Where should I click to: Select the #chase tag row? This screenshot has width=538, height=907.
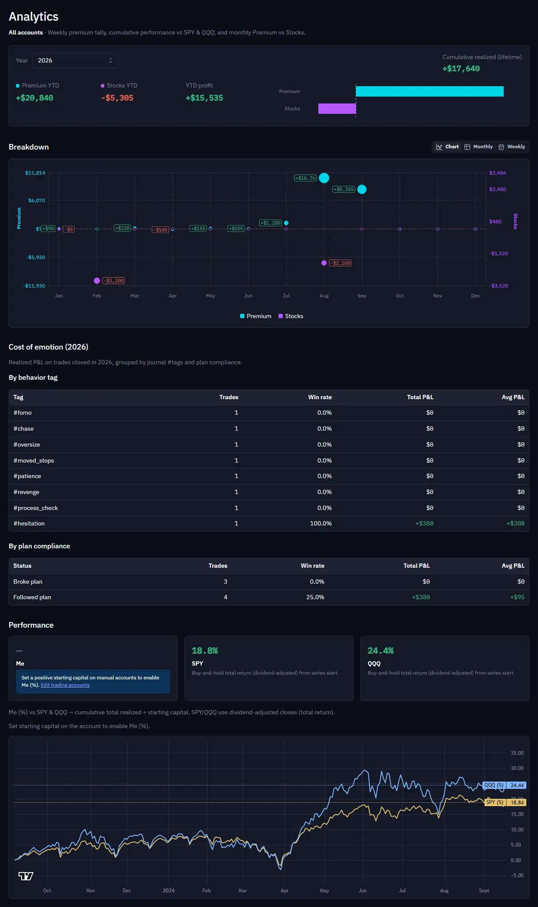[269, 428]
